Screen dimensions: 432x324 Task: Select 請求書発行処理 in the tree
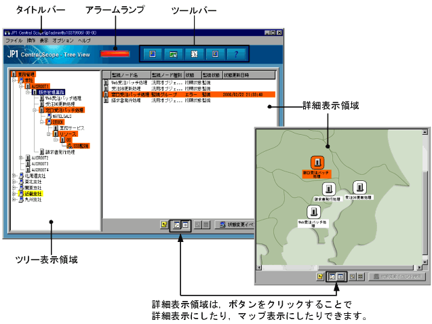[x=60, y=152]
